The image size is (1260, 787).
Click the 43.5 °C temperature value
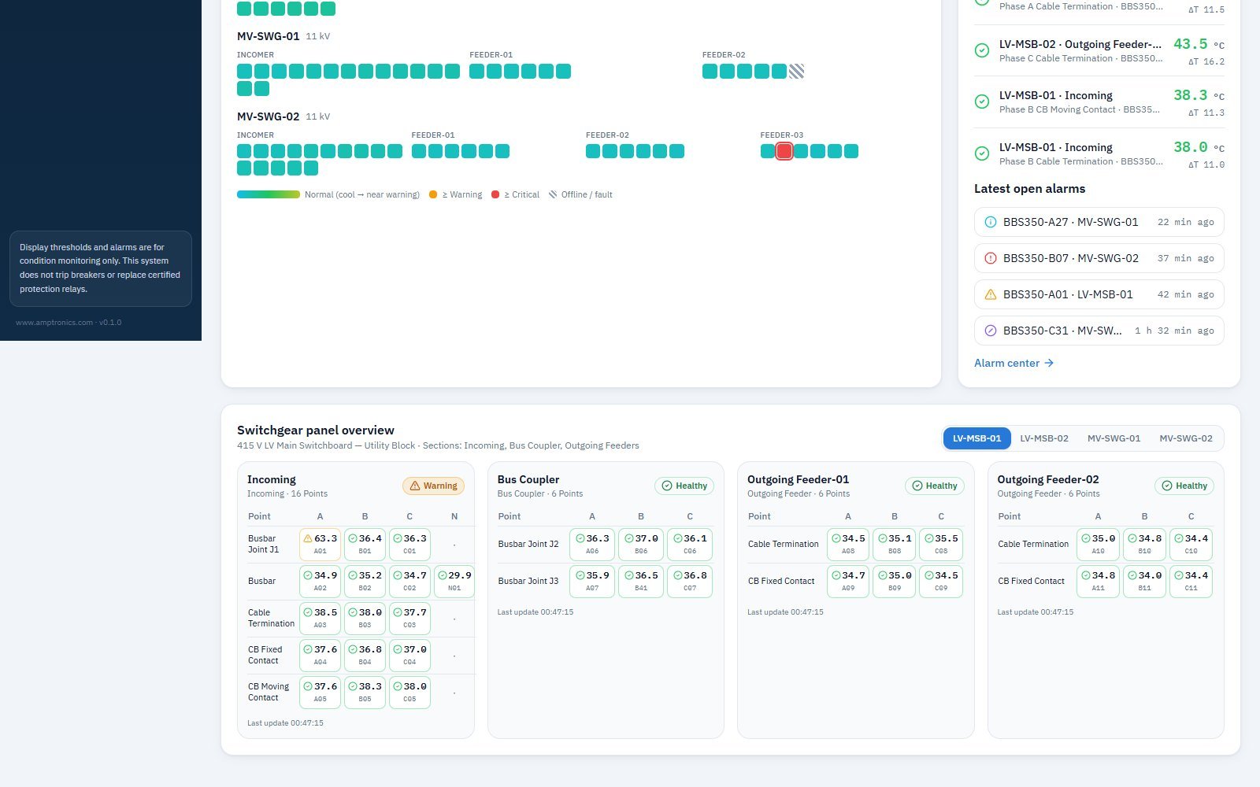(1191, 44)
